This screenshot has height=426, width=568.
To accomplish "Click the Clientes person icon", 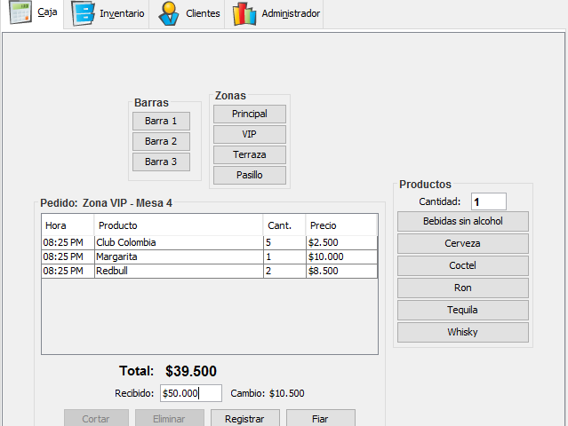I will click(x=168, y=14).
